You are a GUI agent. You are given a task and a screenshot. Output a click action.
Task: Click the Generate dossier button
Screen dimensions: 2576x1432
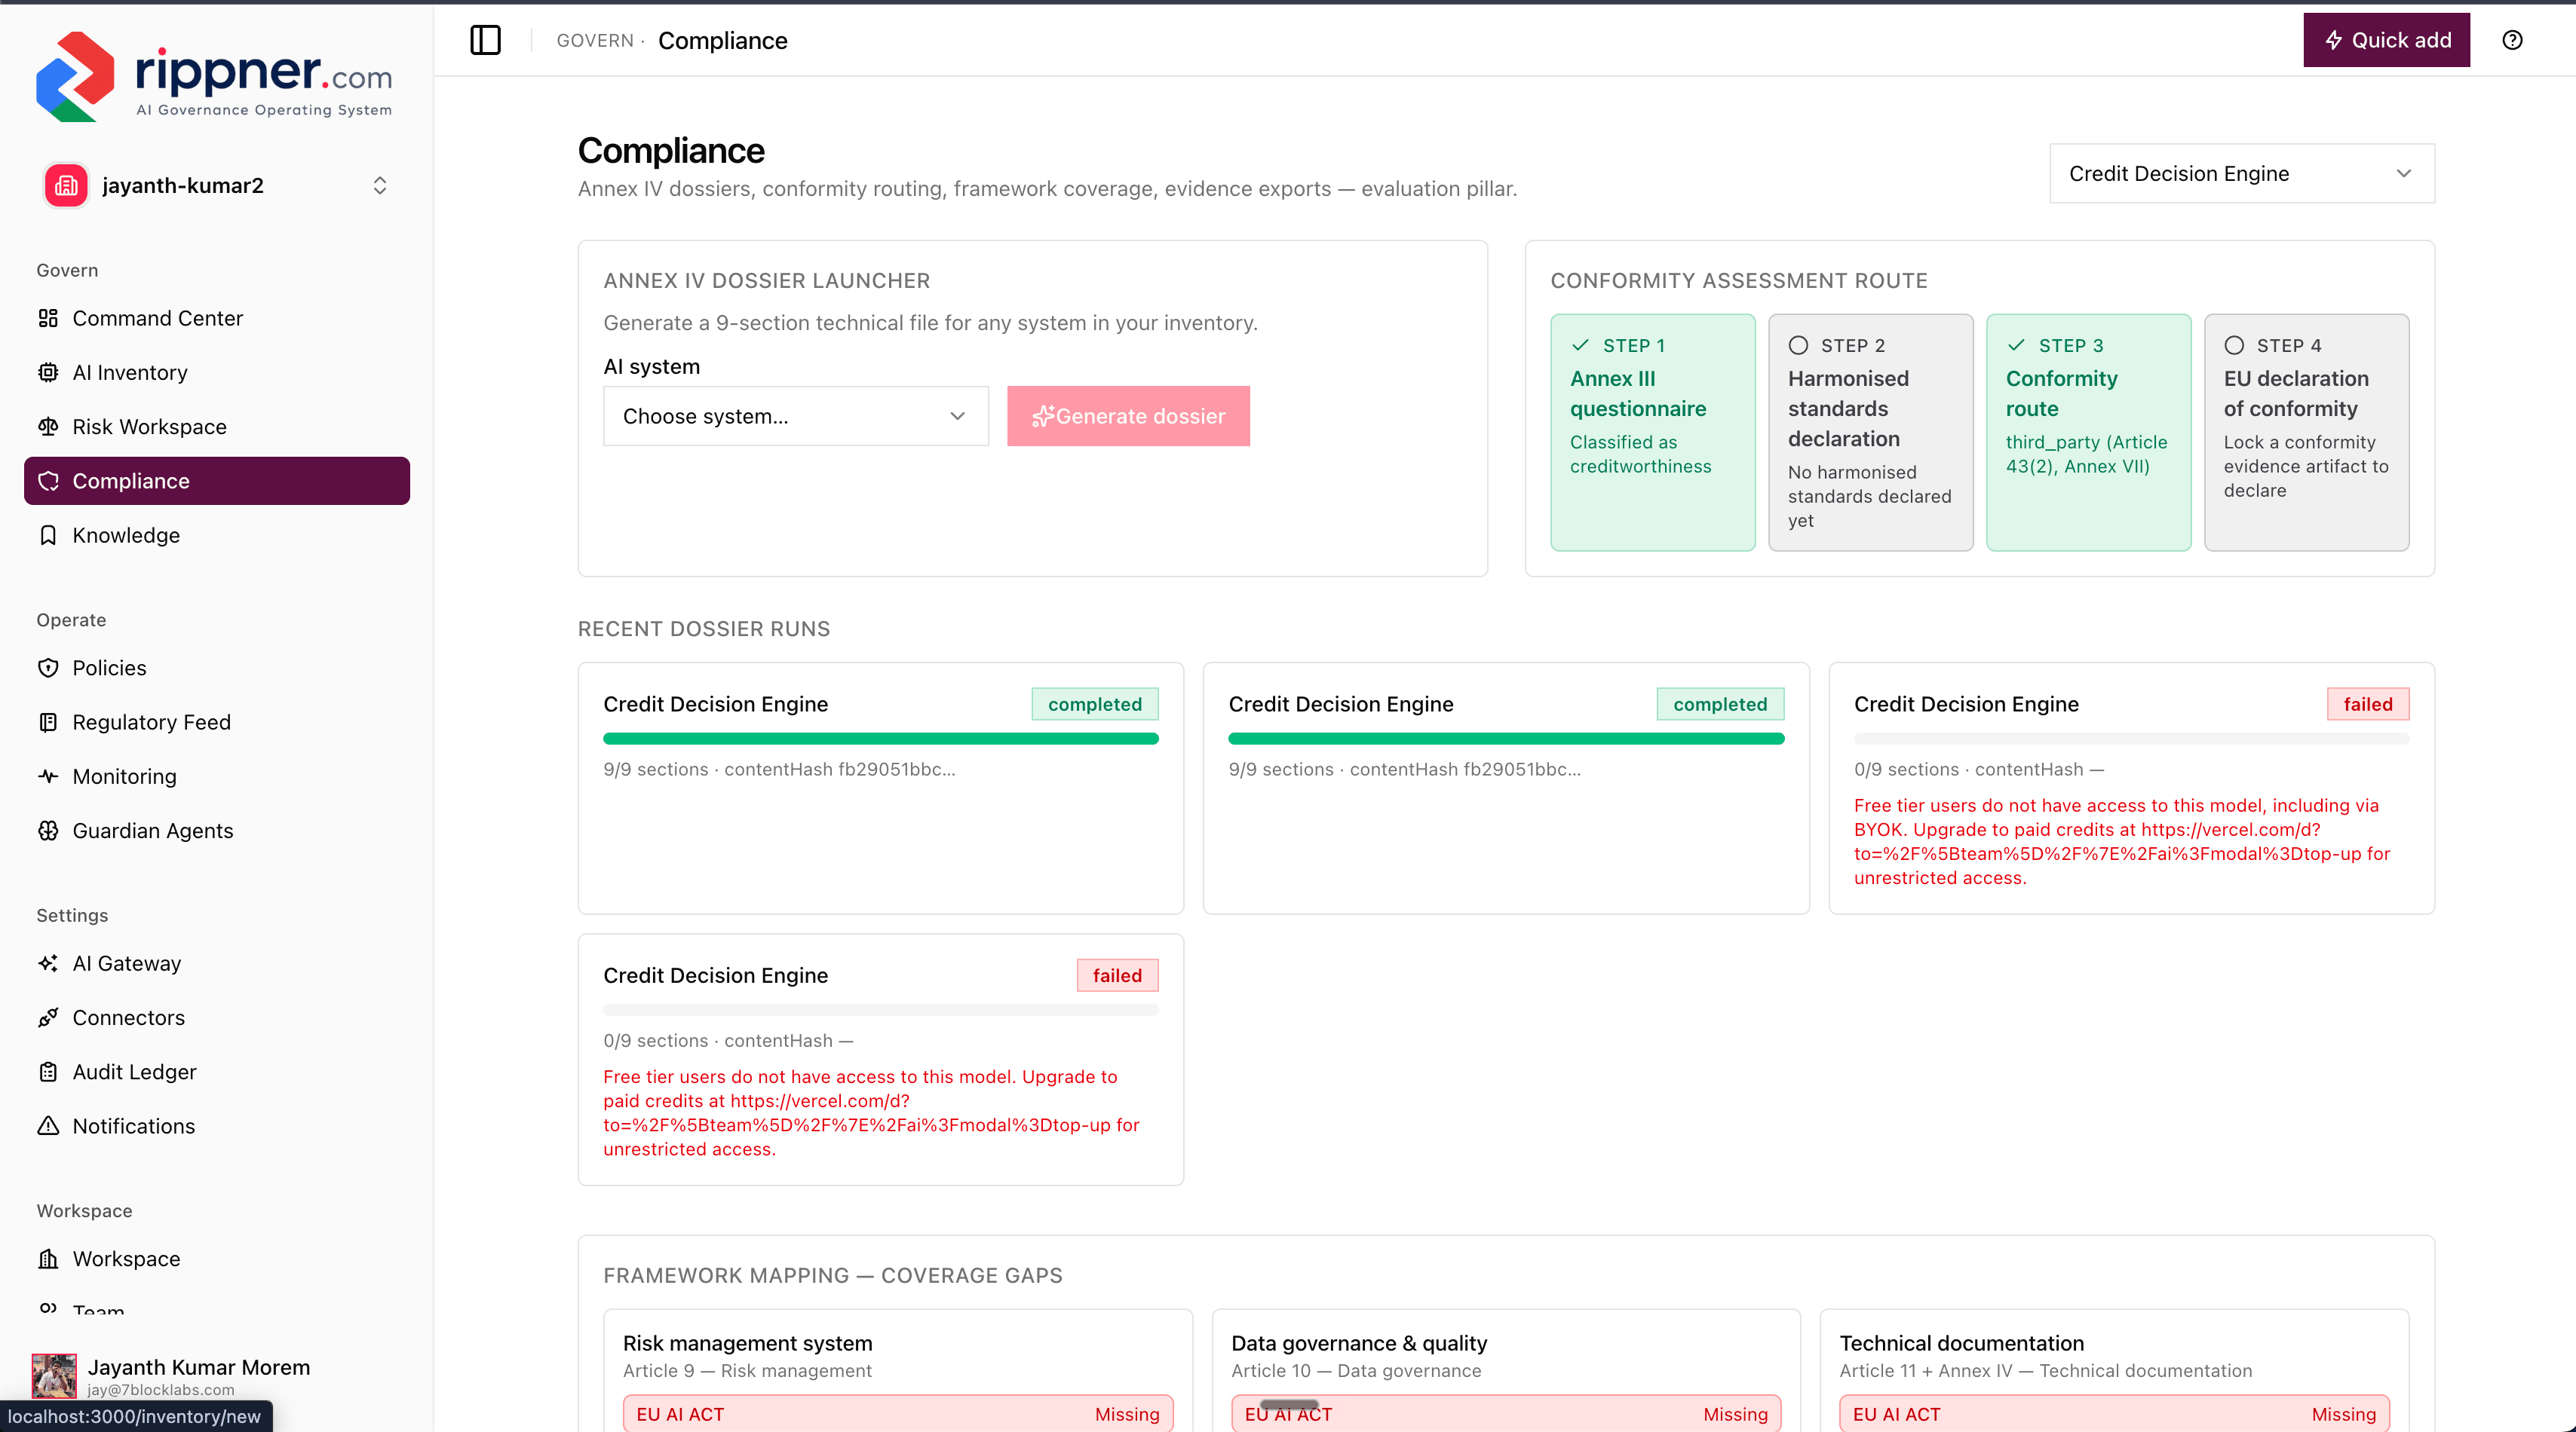1128,416
